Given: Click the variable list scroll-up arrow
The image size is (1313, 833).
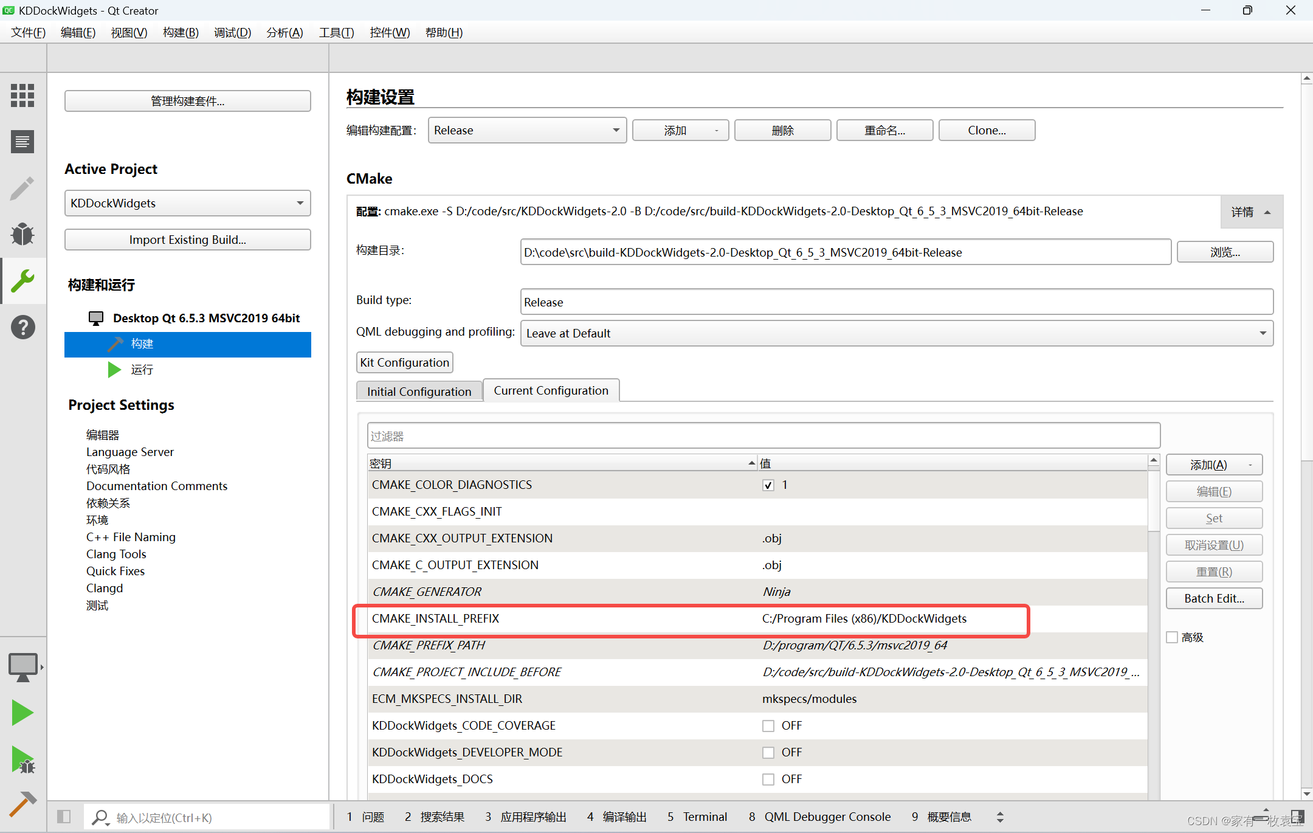Looking at the screenshot, I should click(x=1153, y=460).
